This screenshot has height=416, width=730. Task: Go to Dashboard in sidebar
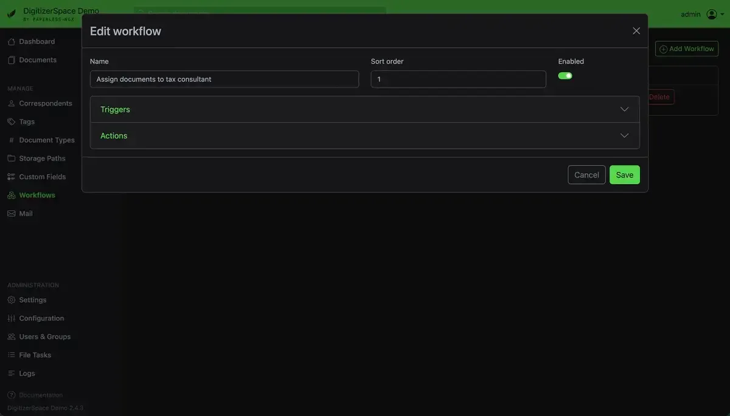[x=36, y=41]
